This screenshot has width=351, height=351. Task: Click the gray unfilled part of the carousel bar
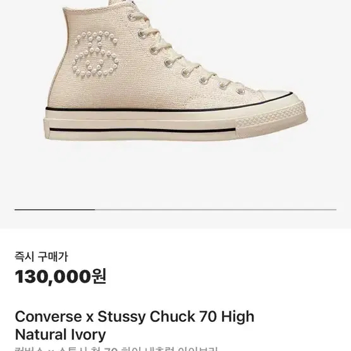(216, 210)
